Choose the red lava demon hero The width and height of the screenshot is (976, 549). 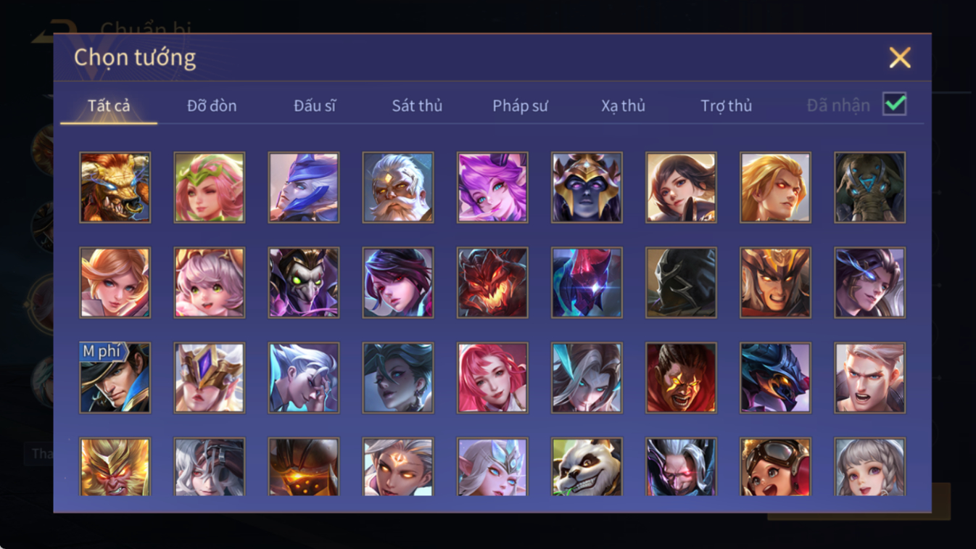click(492, 283)
